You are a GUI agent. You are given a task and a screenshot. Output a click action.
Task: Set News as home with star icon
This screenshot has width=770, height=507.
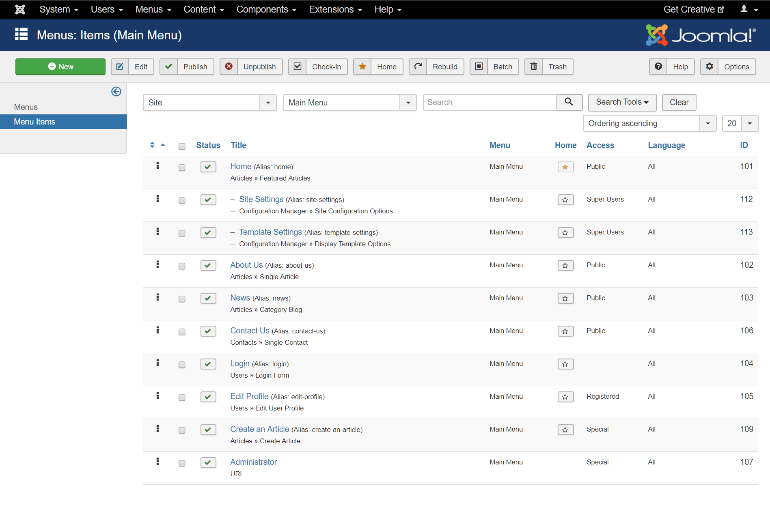[x=565, y=298]
